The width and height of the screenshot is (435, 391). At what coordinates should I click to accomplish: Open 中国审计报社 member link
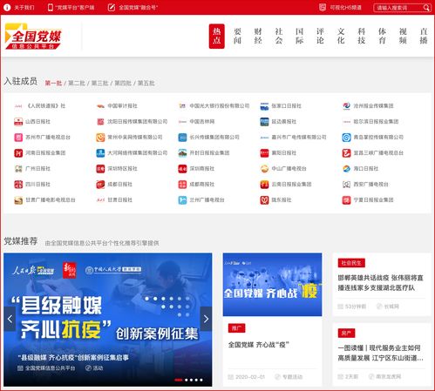122,106
